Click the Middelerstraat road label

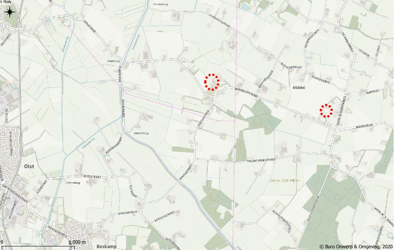(x=246, y=93)
